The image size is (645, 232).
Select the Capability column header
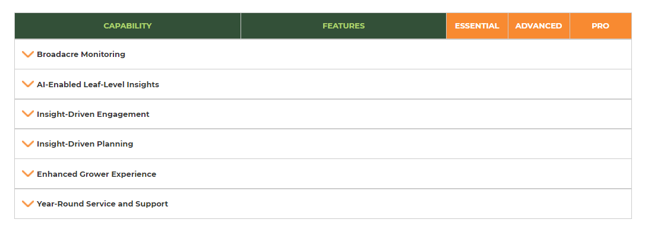click(x=128, y=26)
